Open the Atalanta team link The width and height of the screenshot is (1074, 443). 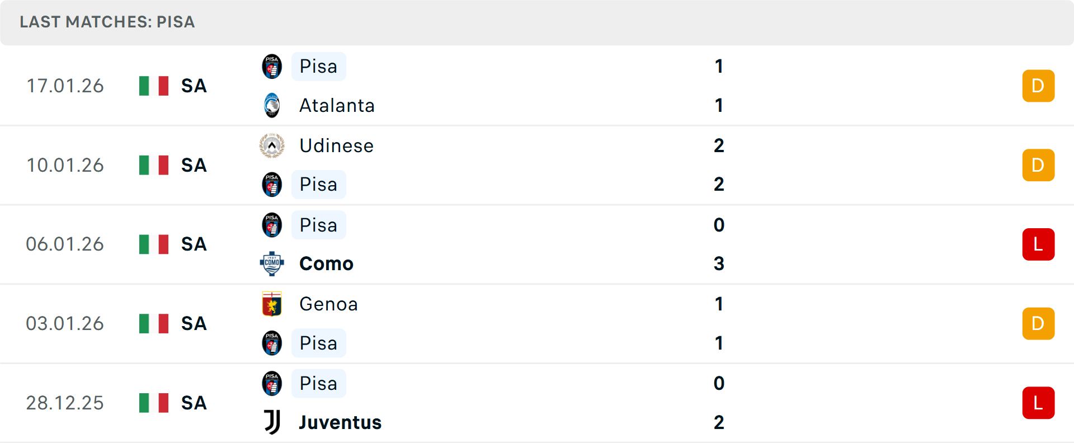(337, 105)
